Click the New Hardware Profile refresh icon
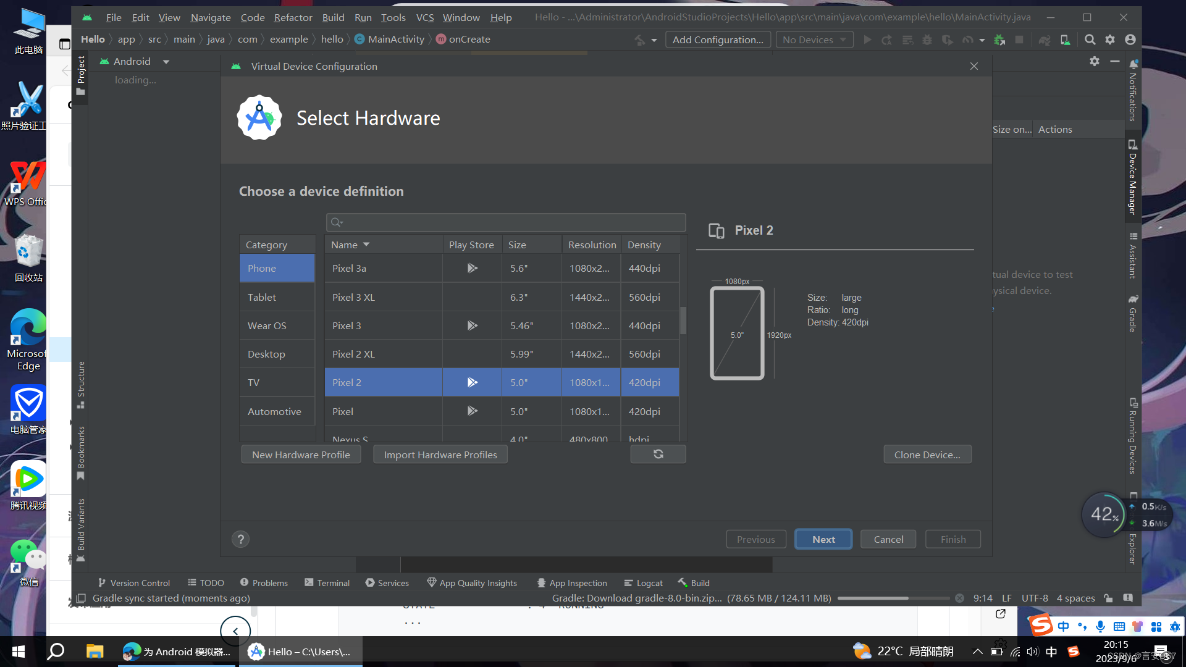 click(x=658, y=454)
